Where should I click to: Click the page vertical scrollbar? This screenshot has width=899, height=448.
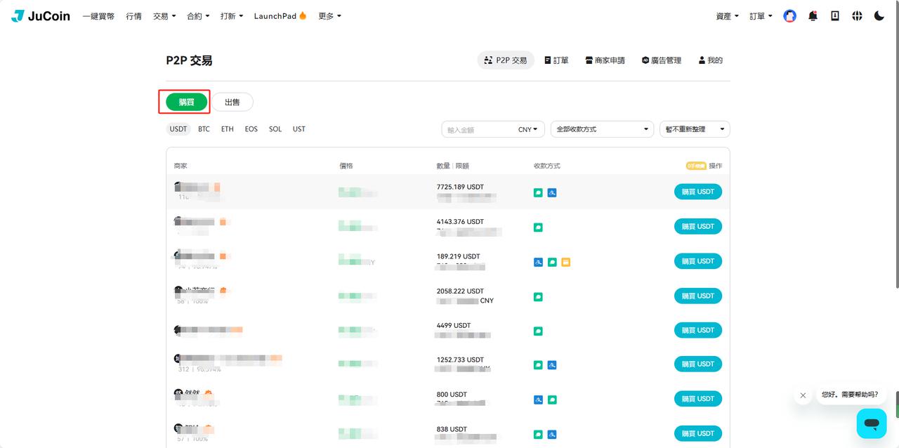(896, 144)
